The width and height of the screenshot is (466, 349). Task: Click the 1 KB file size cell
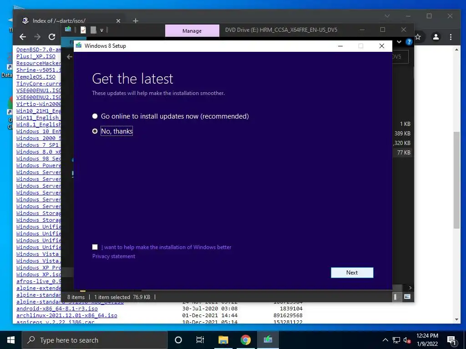click(x=405, y=124)
